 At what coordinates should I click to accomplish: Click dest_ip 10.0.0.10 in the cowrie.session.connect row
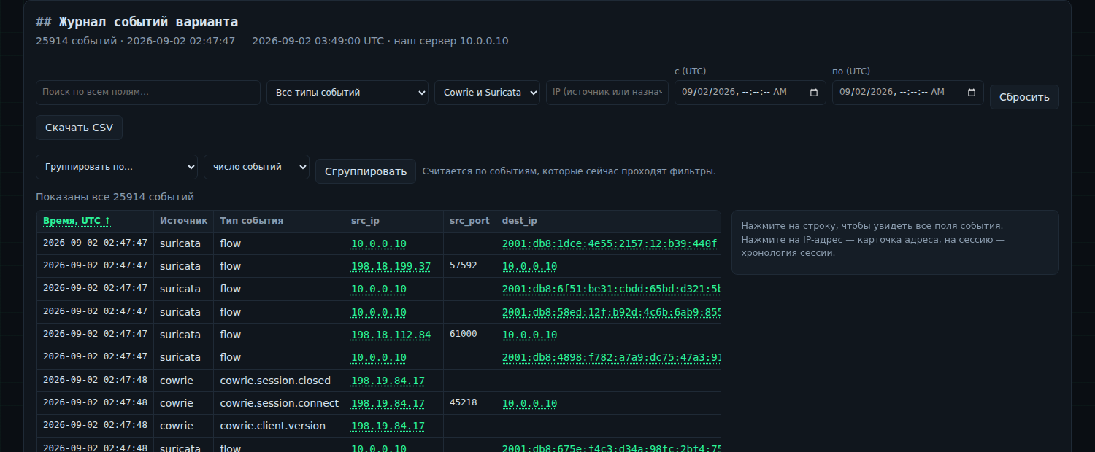tap(529, 403)
